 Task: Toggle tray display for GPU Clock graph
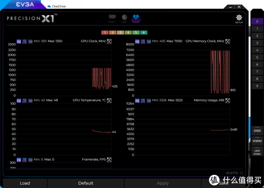[x=30, y=41]
